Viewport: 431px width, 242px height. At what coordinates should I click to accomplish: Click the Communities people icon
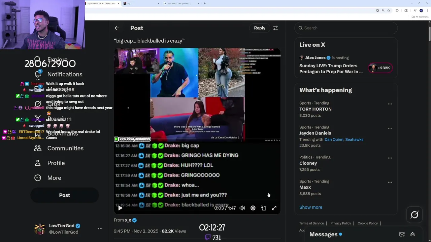tap(38, 148)
